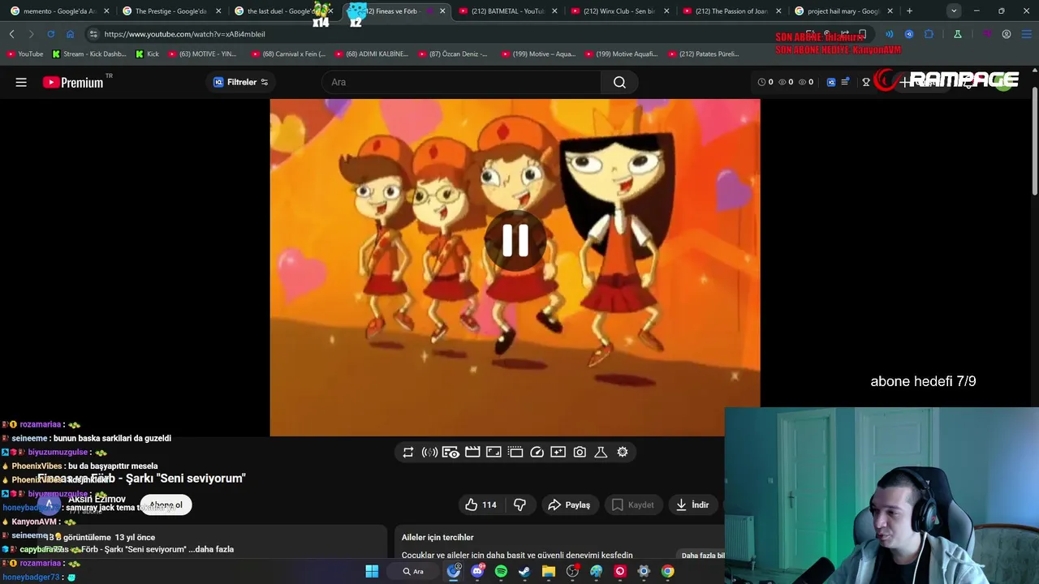Image resolution: width=1039 pixels, height=584 pixels.
Task: Pause the video in the player center
Action: point(515,240)
